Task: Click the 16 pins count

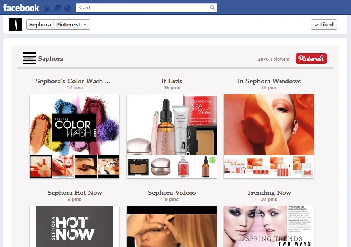Action: [172, 88]
